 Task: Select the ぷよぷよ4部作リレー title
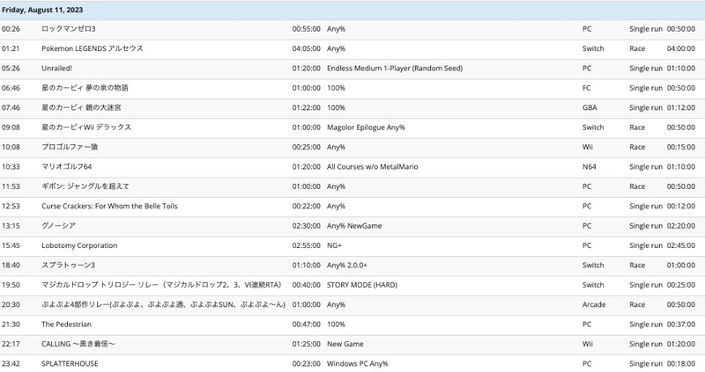click(x=163, y=304)
